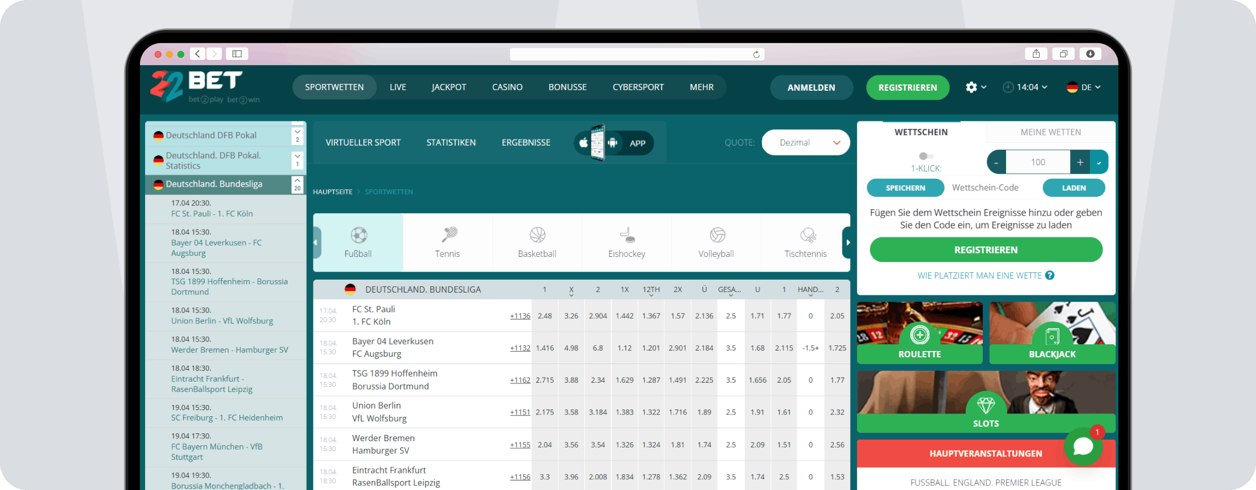
Task: Open the Blackjack game tile
Action: (x=1053, y=333)
